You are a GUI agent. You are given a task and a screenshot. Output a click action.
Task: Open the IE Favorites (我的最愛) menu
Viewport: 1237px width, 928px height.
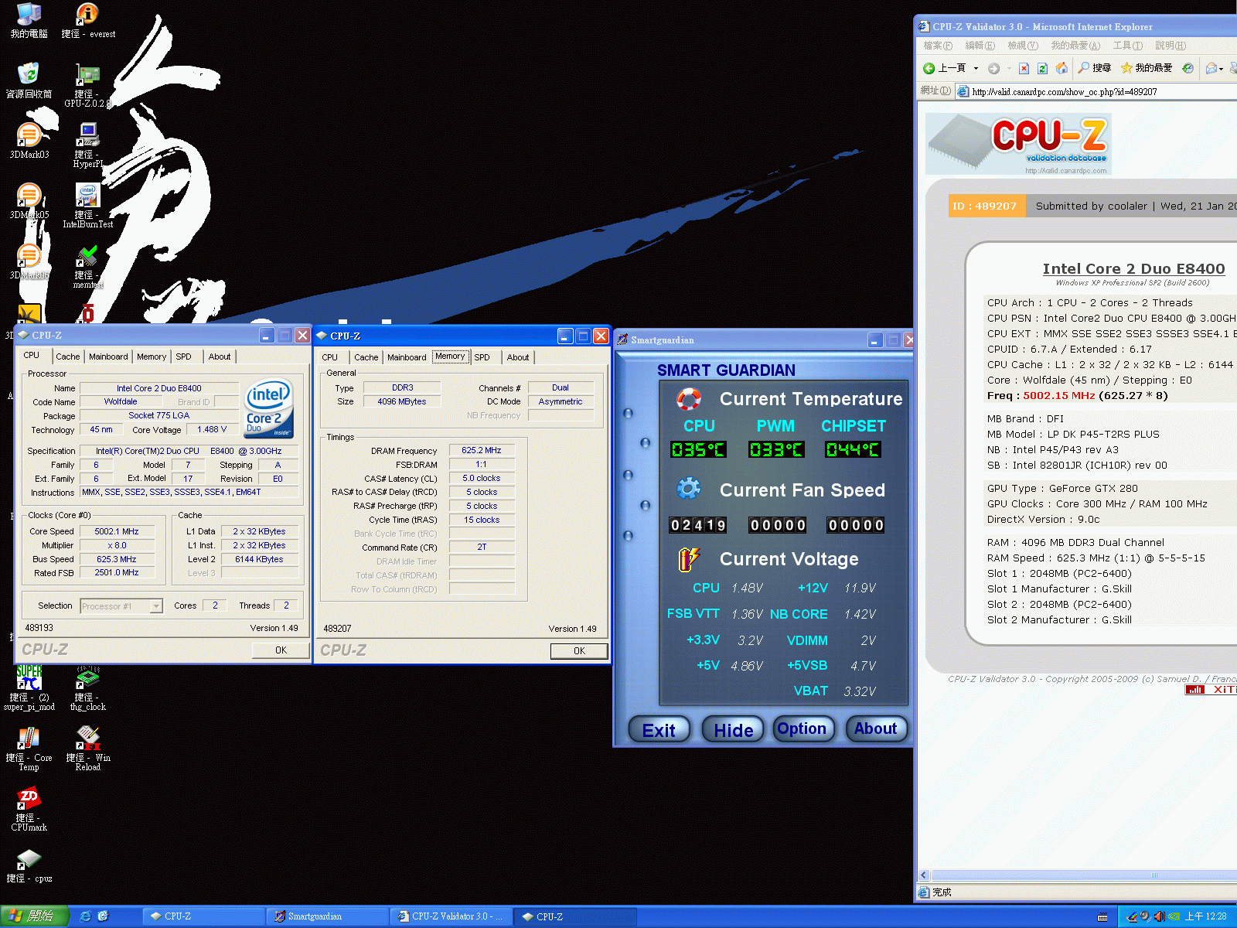[1075, 46]
